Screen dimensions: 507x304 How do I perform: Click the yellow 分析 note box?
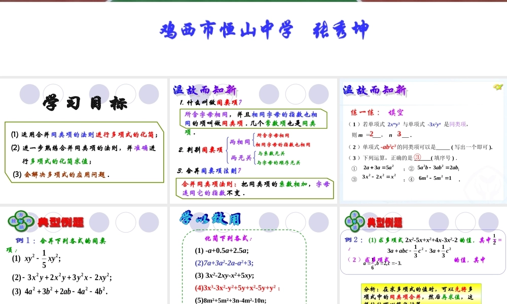click(x=421, y=294)
